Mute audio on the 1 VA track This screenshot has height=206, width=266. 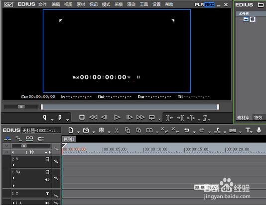tap(47, 180)
